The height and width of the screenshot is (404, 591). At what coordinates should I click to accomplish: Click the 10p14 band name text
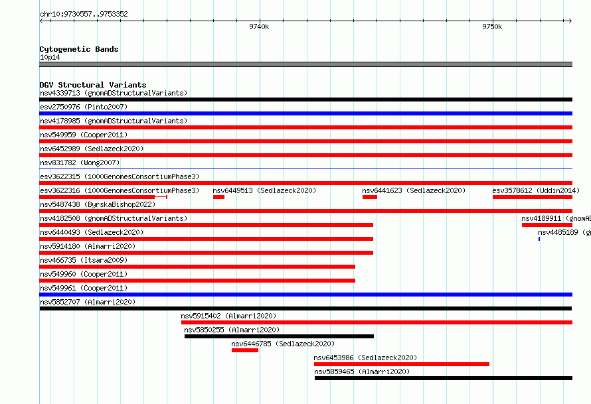[50, 57]
